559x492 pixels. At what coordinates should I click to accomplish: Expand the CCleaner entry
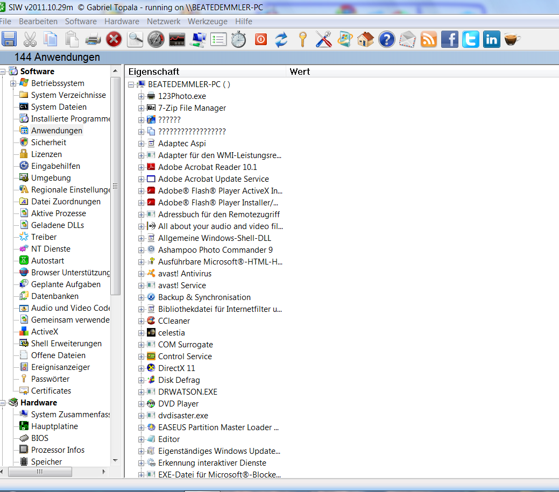(141, 321)
